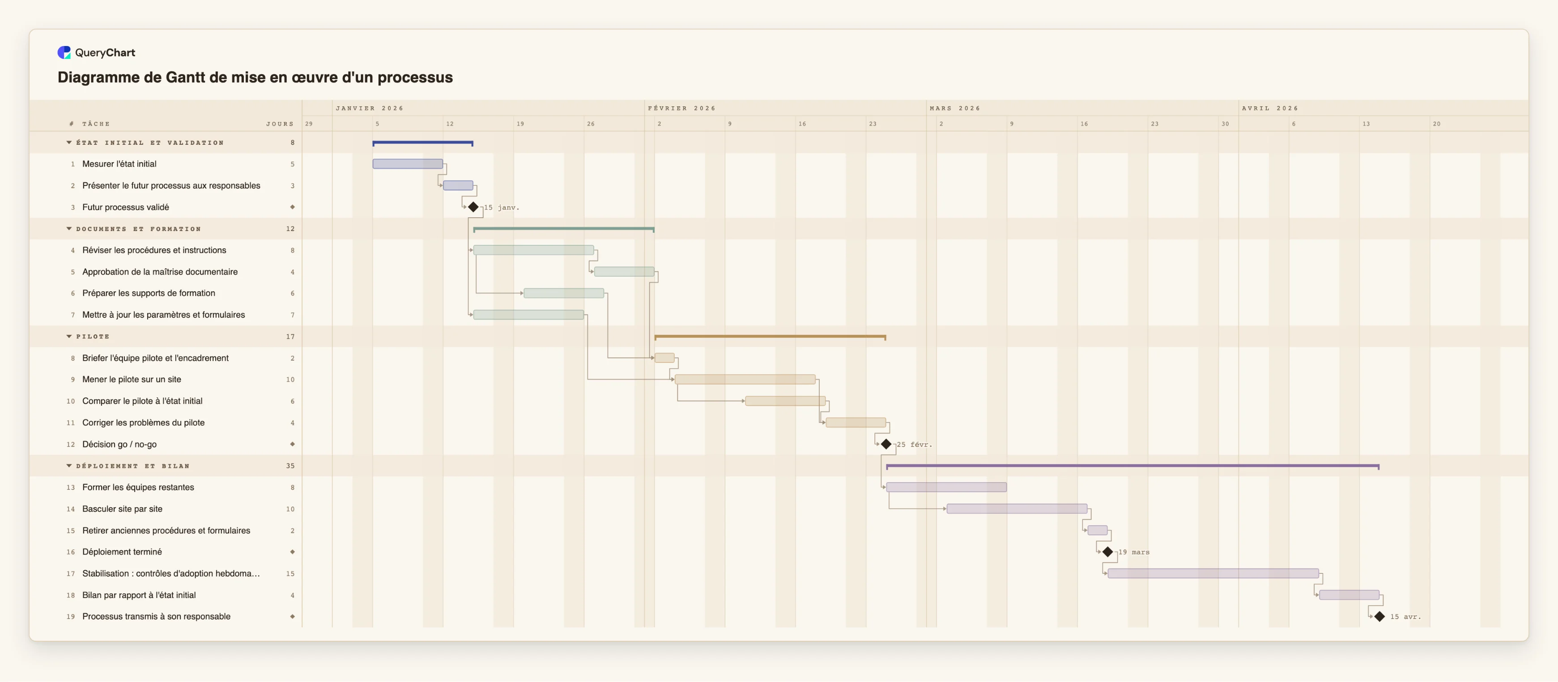
Task: Collapse the Déploiement et bilan group
Action: click(x=69, y=466)
